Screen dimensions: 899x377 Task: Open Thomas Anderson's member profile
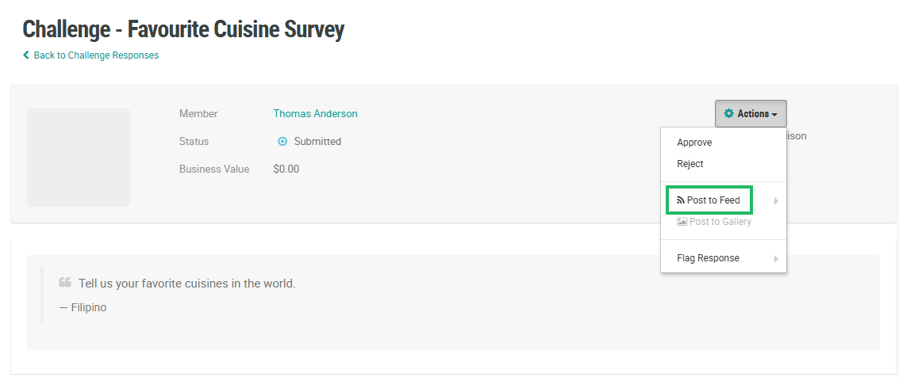315,114
